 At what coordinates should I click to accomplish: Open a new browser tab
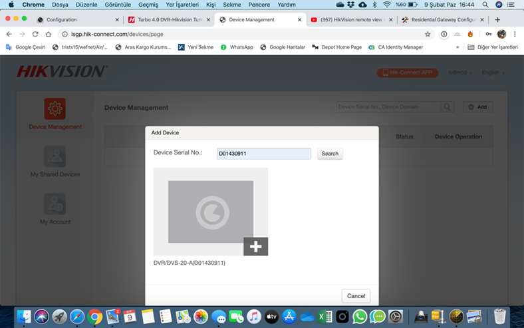(497, 20)
